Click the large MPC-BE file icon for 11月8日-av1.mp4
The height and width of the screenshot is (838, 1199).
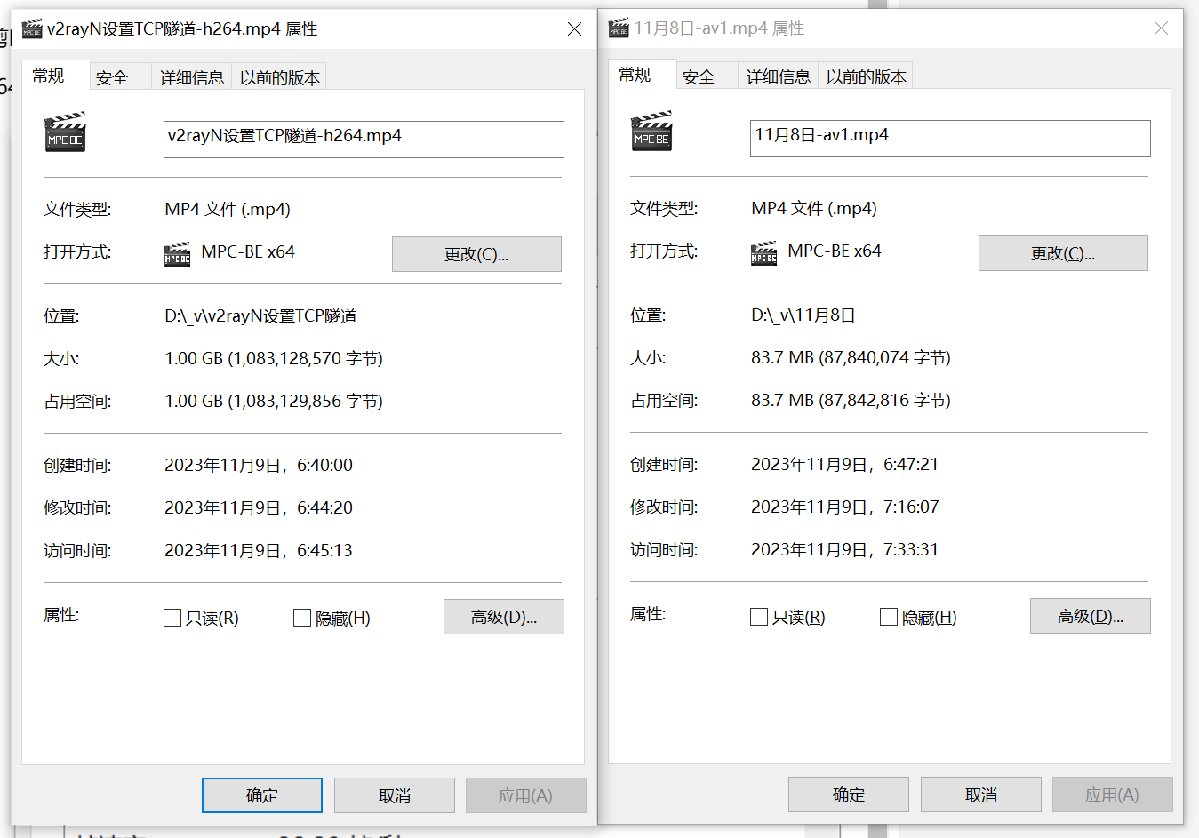(651, 131)
